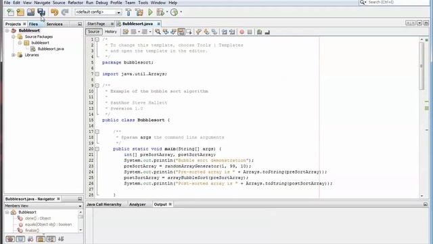Viewport: 433px width, 244px height.
Task: Toggle Show Inner Classes filter in Navigator
Action: coord(51,239)
